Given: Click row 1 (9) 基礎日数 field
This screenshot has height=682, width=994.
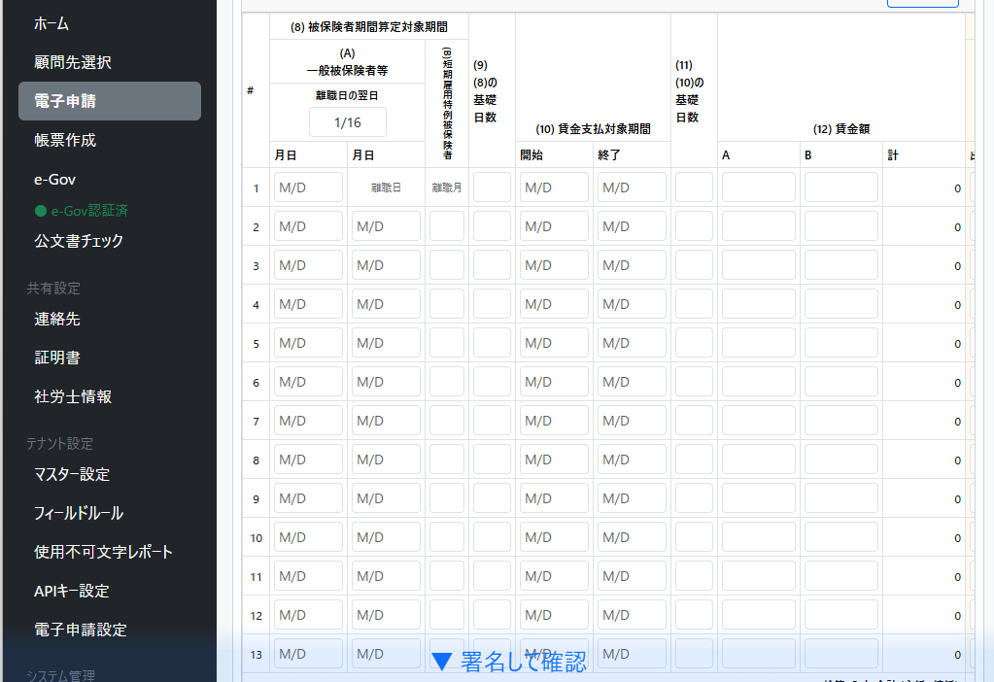Looking at the screenshot, I should point(492,188).
